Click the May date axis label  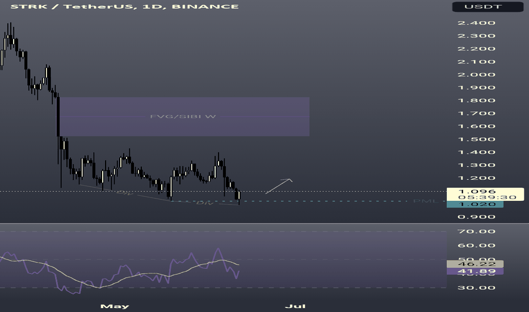click(115, 306)
